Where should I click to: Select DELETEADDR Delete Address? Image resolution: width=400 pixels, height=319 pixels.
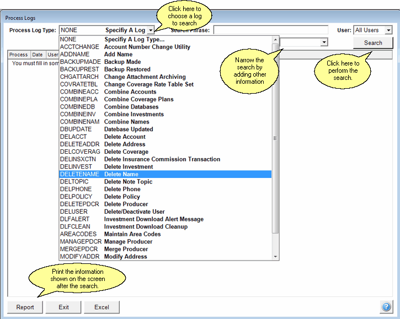coord(166,144)
